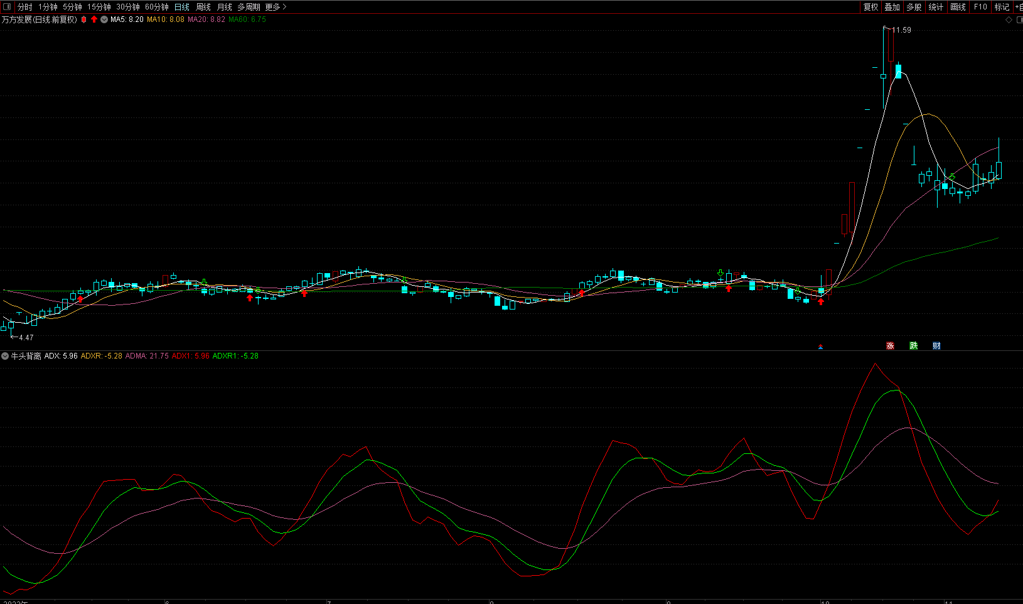
Task: Click the solid cyan candle beneath the 11.59 high
Action: point(898,71)
